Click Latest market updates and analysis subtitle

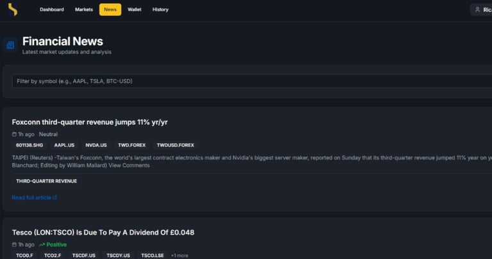point(67,52)
